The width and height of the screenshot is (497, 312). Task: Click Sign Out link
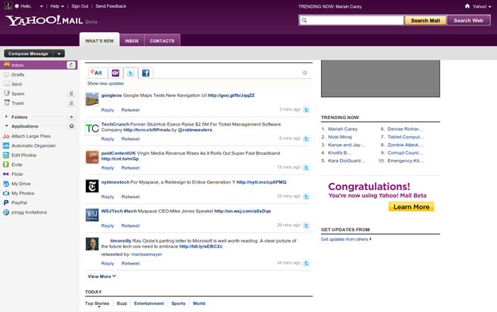(80, 6)
